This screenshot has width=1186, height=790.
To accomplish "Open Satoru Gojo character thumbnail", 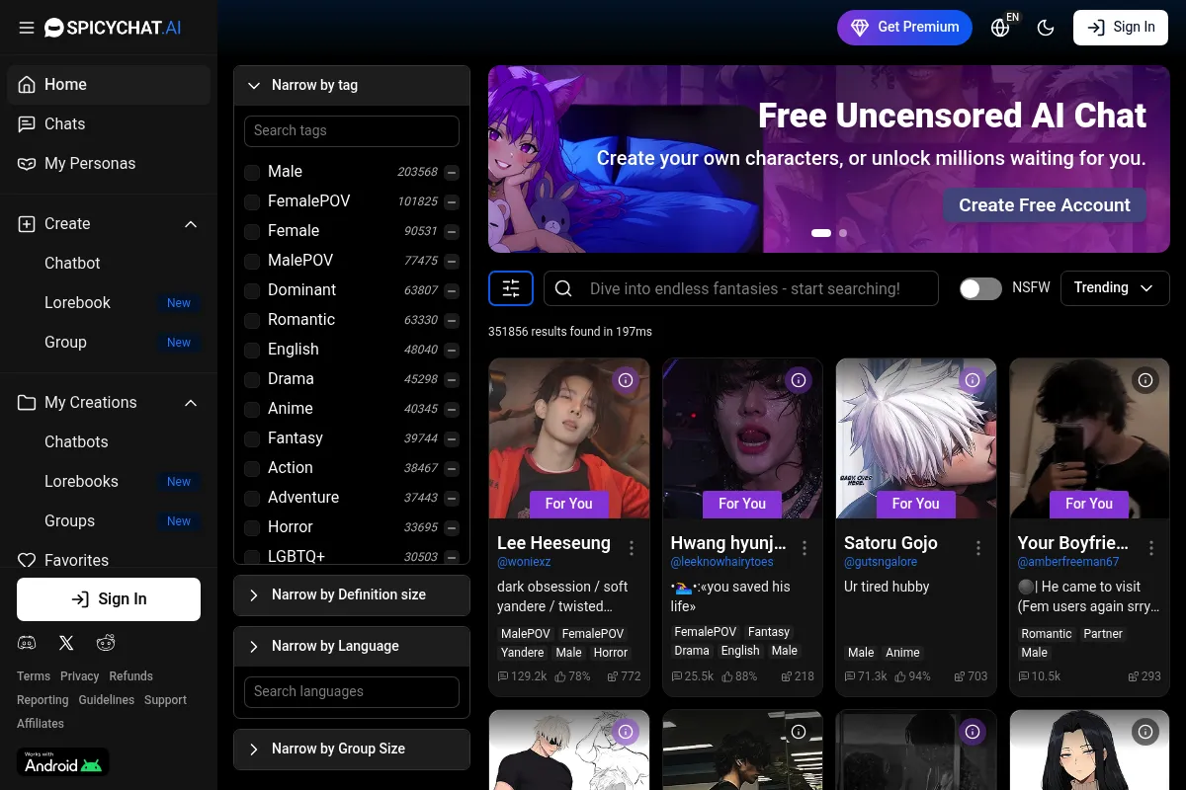I will click(916, 438).
